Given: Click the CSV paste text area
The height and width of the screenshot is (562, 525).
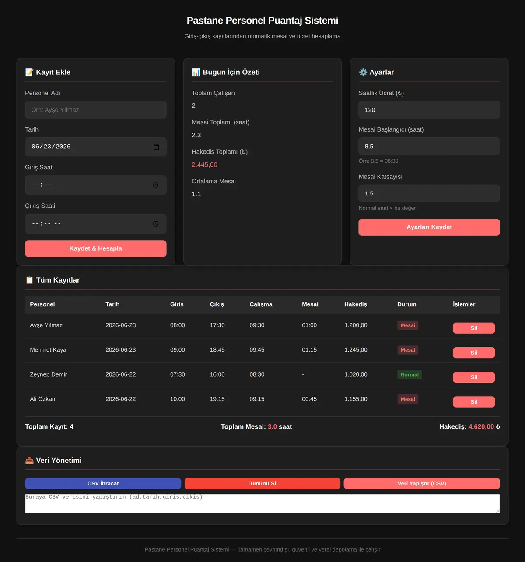Looking at the screenshot, I should tap(262, 503).
